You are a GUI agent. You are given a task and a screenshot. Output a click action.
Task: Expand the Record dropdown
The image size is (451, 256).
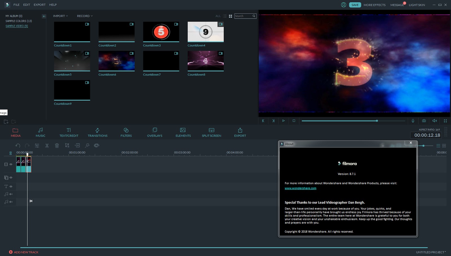pyautogui.click(x=85, y=16)
